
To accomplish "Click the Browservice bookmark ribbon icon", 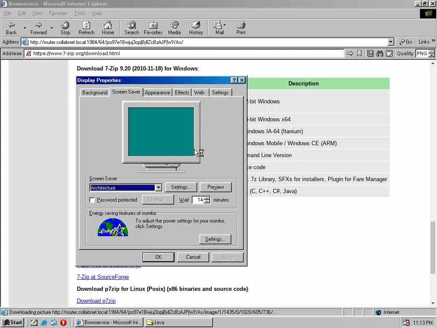I will 359,53.
